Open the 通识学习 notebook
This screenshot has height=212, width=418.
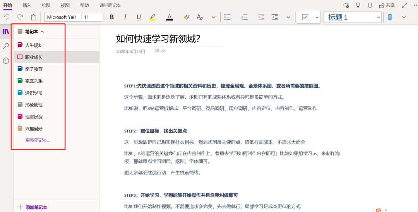click(57, 93)
